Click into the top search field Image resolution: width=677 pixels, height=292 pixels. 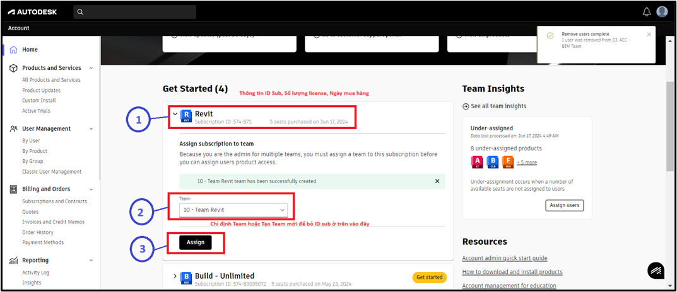coord(135,12)
